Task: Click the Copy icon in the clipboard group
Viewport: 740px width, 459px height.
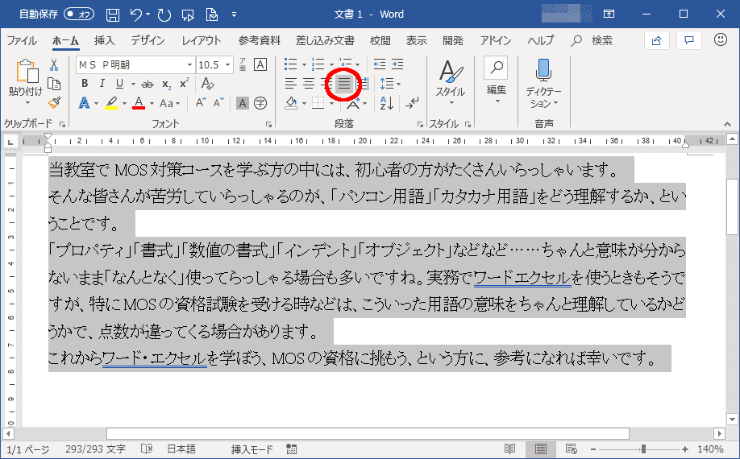Action: click(x=54, y=84)
